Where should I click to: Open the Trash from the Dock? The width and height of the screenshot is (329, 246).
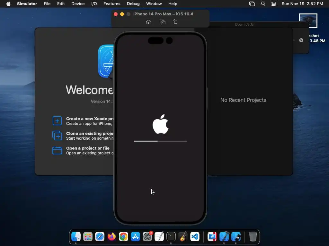coord(253,237)
